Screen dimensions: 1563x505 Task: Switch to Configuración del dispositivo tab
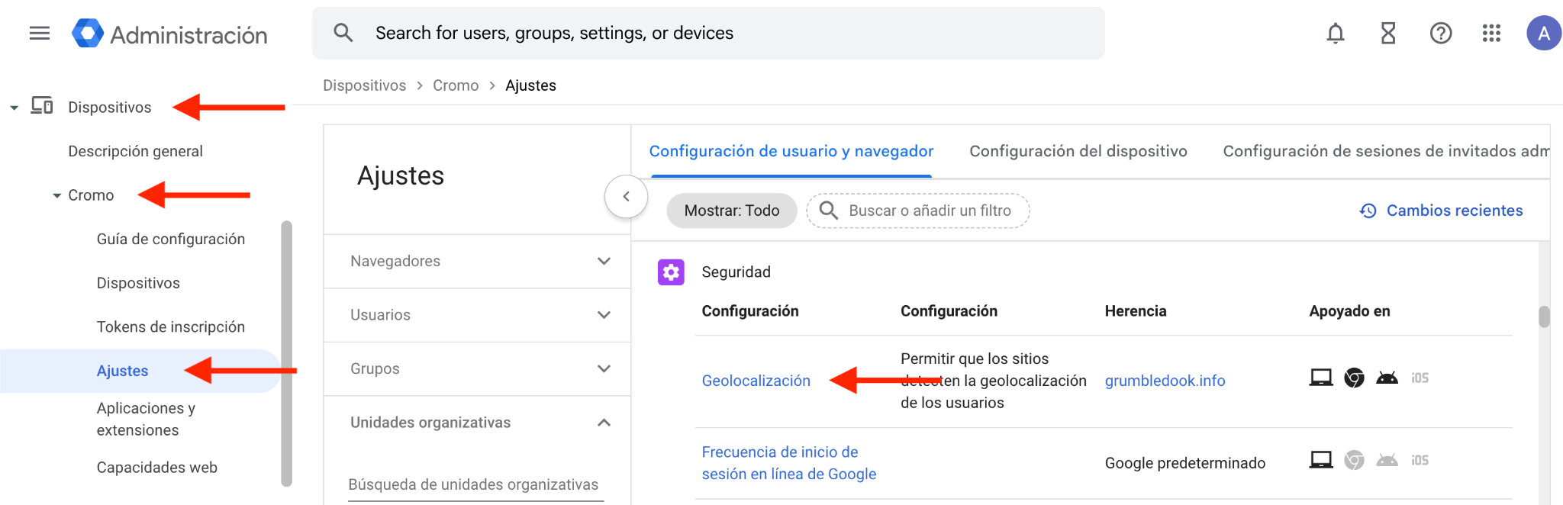point(1078,151)
